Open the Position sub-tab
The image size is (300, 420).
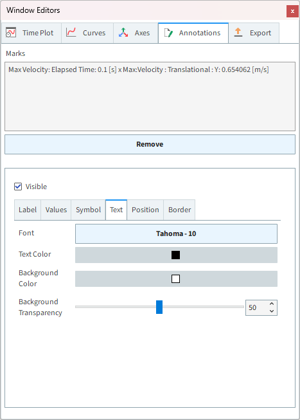click(145, 210)
